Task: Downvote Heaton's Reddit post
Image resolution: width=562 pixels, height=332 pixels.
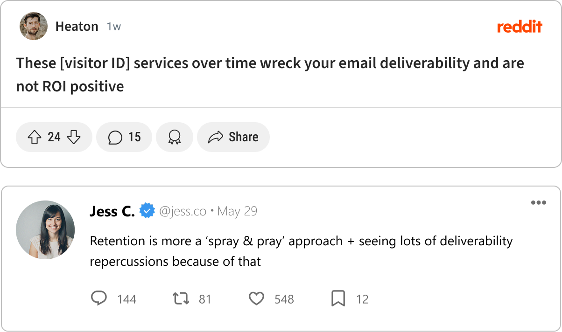Action: 74,137
